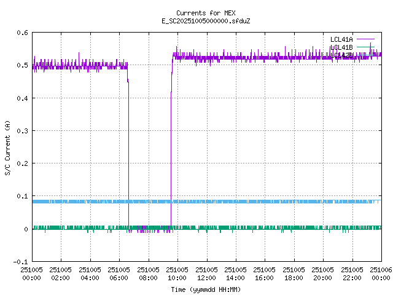This screenshot has height=295, width=393.
Task: Click the 06:00 time tick label
Action: point(119,273)
